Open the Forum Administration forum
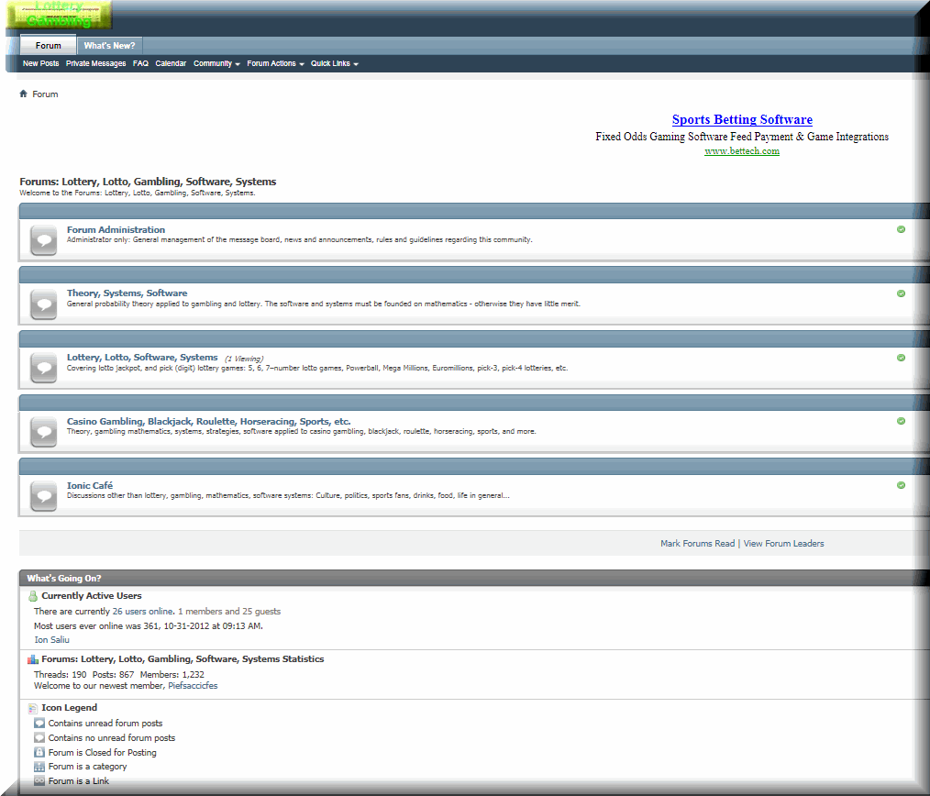 116,229
